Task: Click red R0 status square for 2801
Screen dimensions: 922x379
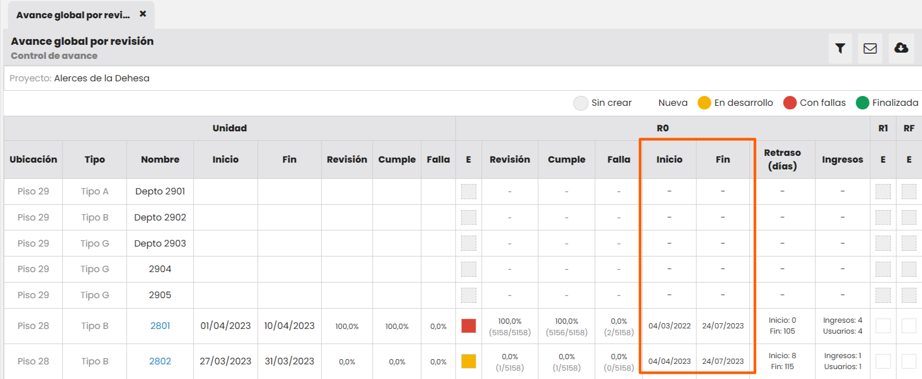Action: [x=468, y=326]
